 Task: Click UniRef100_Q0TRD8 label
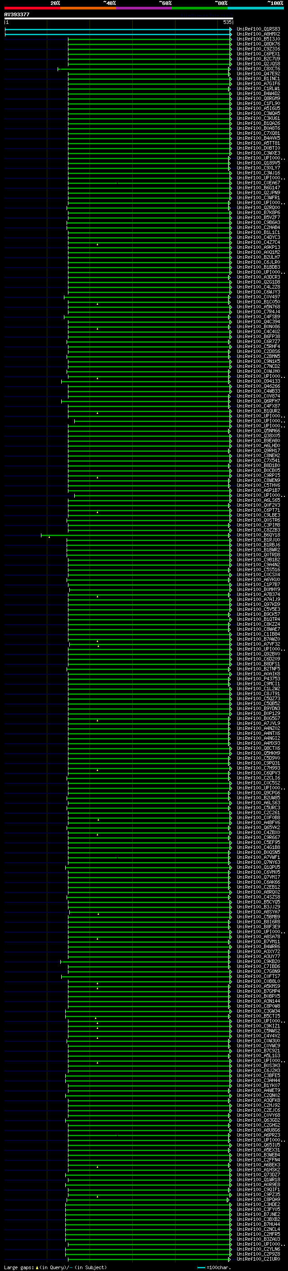click(x=258, y=555)
